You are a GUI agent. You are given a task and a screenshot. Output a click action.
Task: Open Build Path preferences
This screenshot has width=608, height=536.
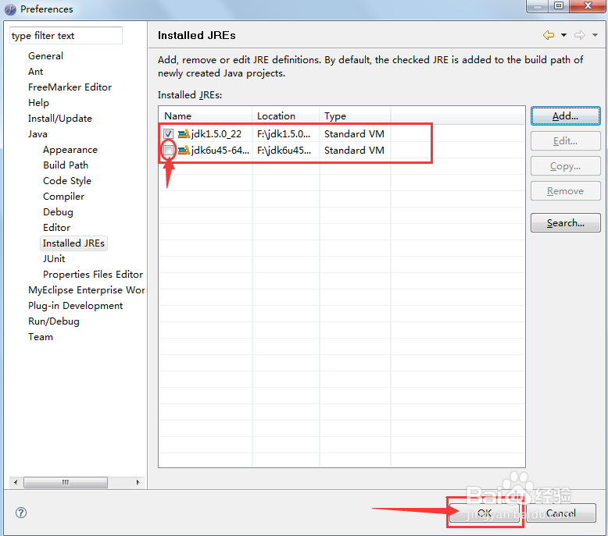66,165
